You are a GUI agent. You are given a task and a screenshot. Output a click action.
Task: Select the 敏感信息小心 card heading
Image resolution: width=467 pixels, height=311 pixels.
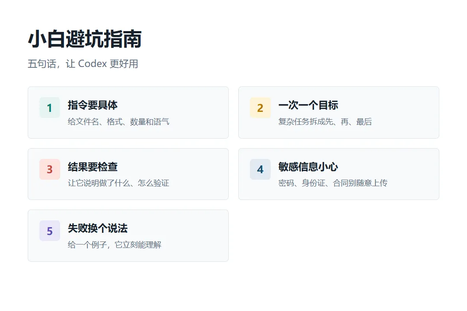click(308, 167)
